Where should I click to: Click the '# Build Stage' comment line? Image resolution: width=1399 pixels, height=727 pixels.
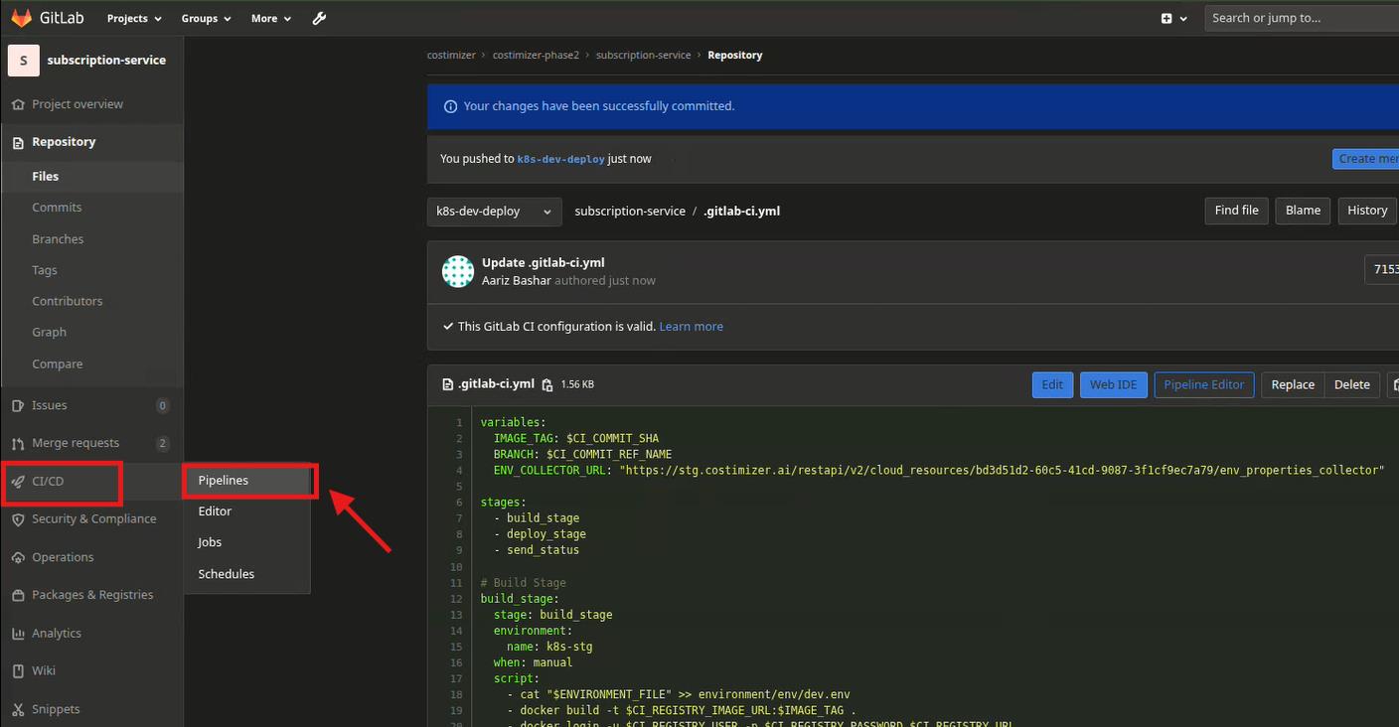point(523,583)
